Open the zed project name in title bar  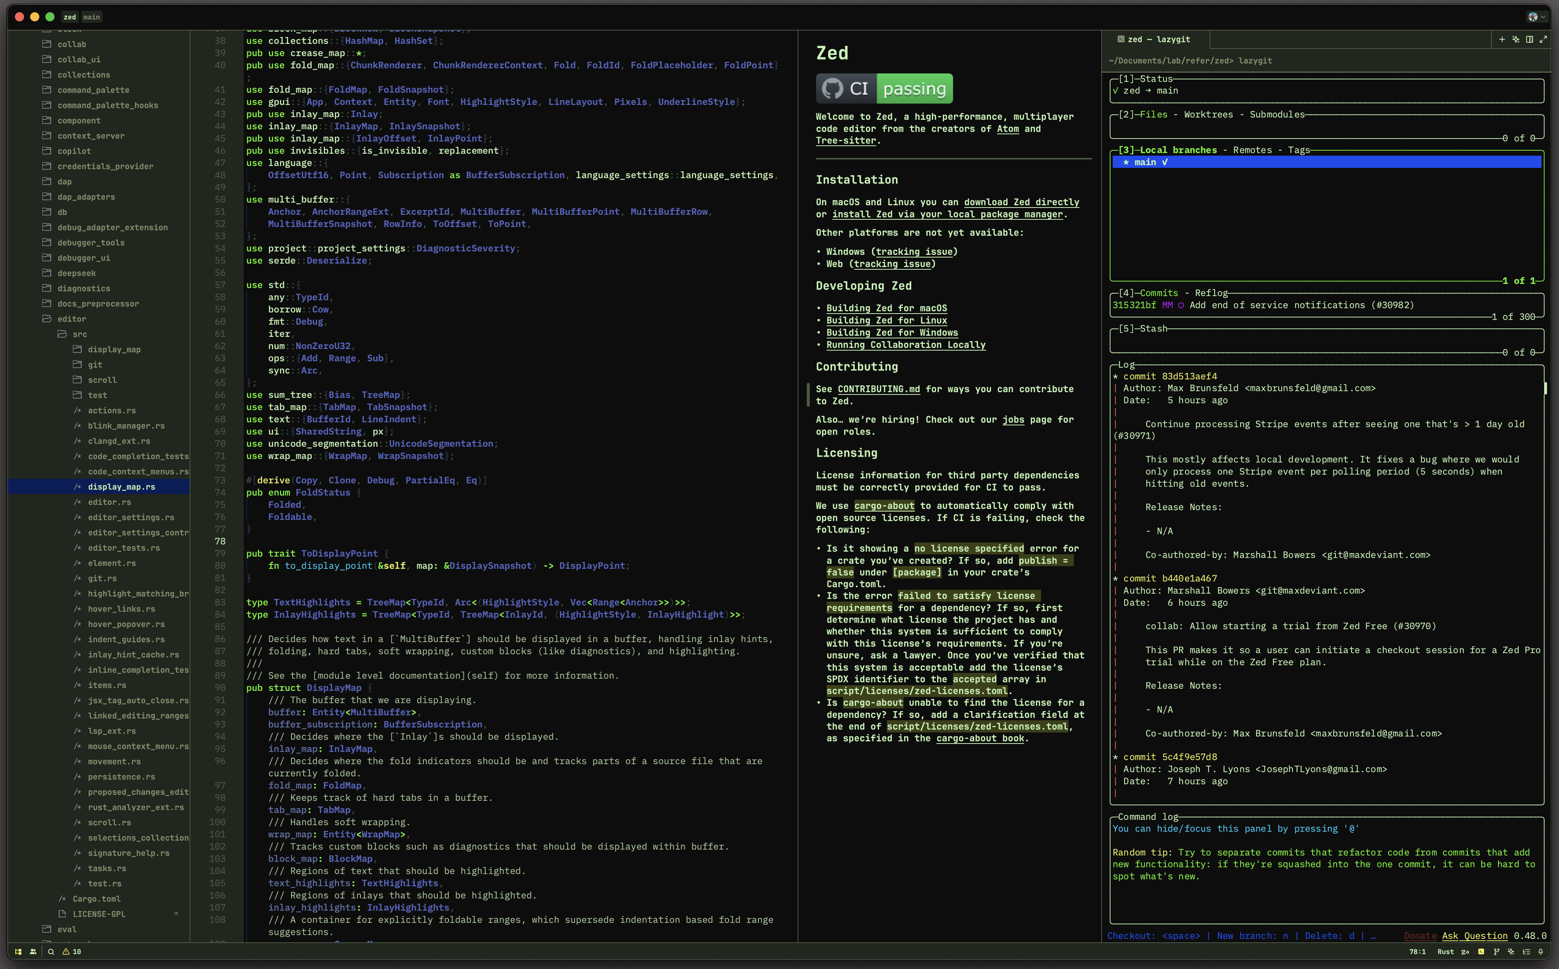click(70, 17)
